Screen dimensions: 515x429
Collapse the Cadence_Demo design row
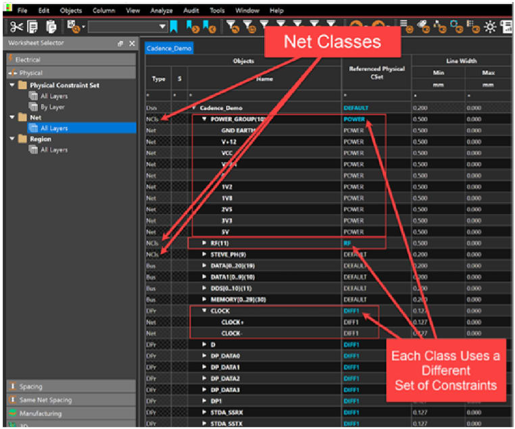(x=194, y=107)
